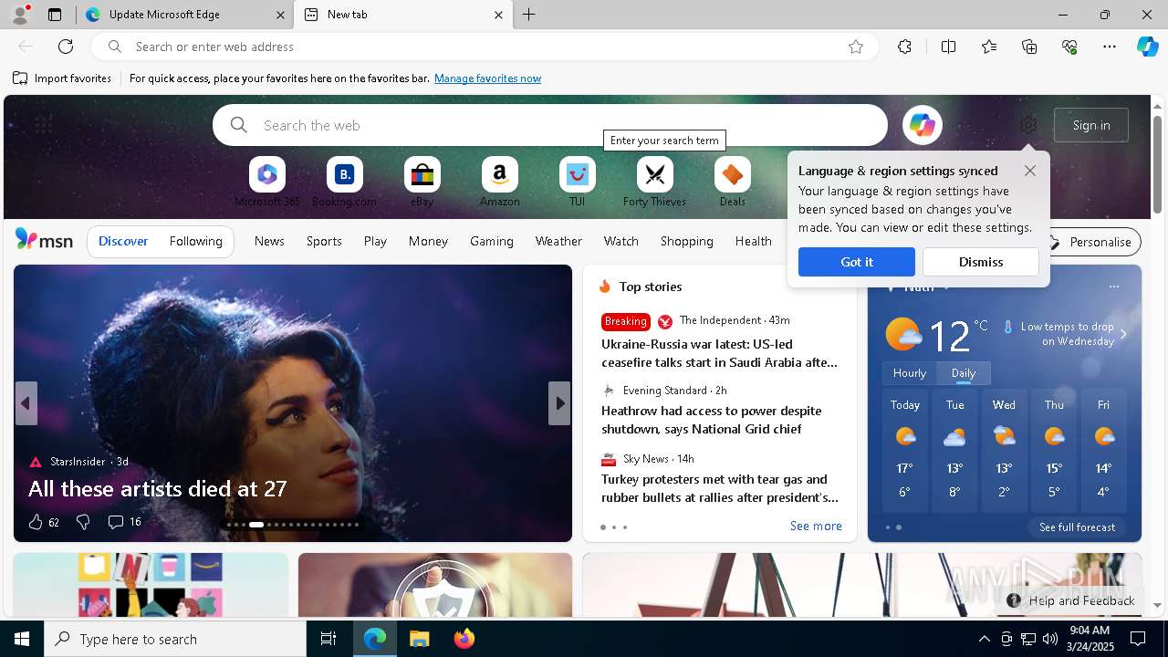
Task: Open the Extensions puzzle icon
Action: [x=904, y=47]
